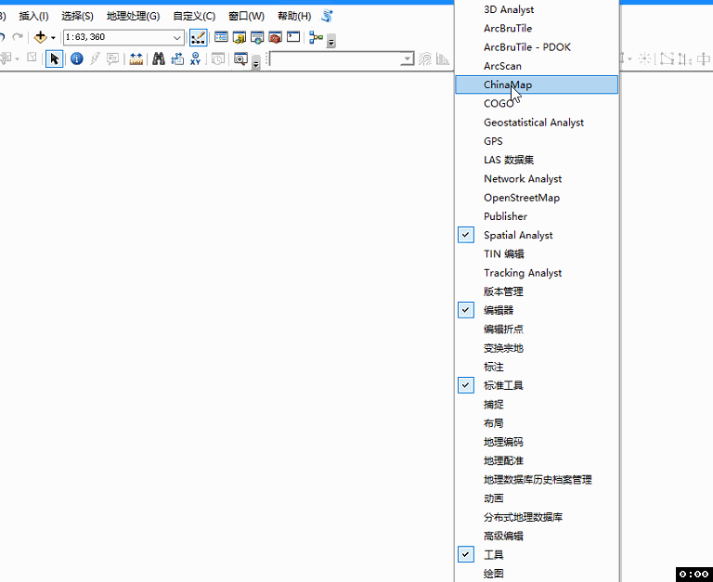Open the Table of Contents window icon
The width and height of the screenshot is (713, 582).
[222, 37]
